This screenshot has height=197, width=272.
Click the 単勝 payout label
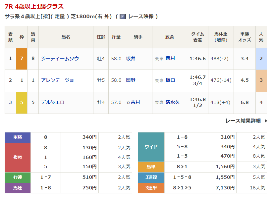tap(18, 137)
